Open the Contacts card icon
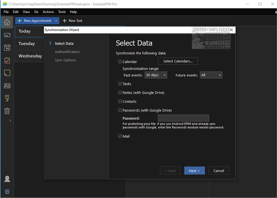 click(x=7, y=86)
